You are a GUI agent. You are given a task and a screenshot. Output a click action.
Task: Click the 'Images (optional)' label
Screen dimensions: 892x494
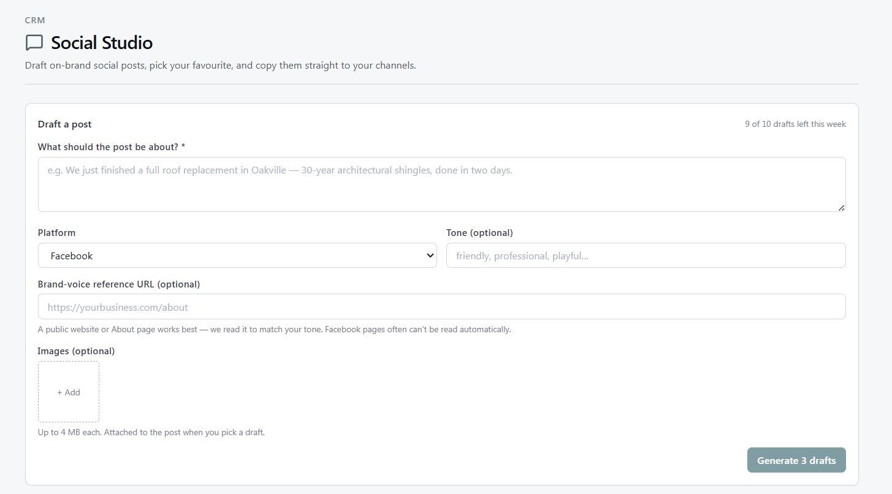click(76, 351)
